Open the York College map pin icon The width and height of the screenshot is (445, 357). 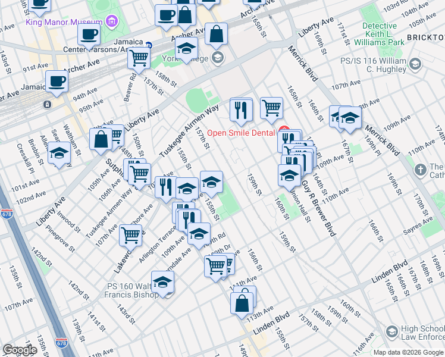[218, 58]
